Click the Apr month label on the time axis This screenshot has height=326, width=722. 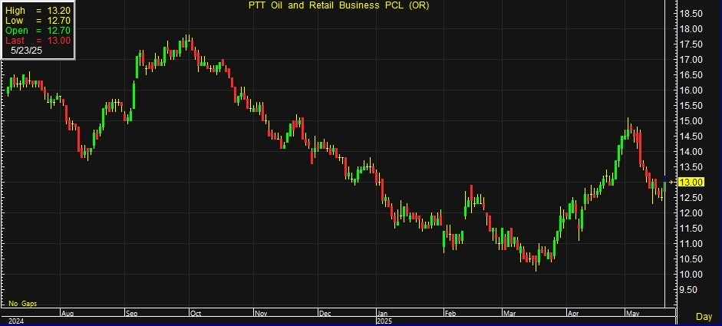(573, 314)
